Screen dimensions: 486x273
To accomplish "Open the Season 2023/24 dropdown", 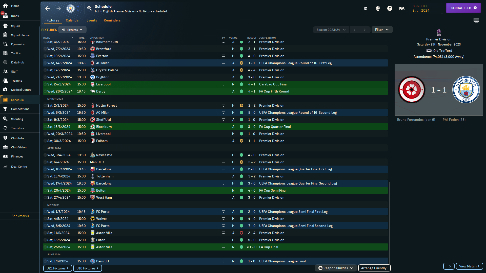I will (x=331, y=30).
